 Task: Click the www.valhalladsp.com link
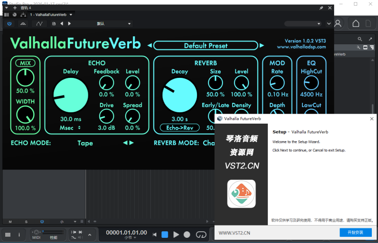tap(301, 47)
